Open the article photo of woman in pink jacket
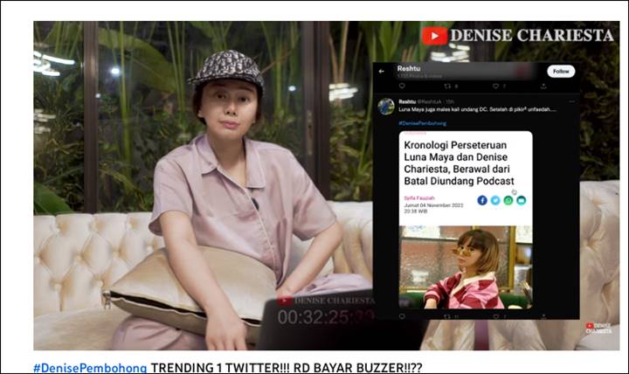 point(466,267)
